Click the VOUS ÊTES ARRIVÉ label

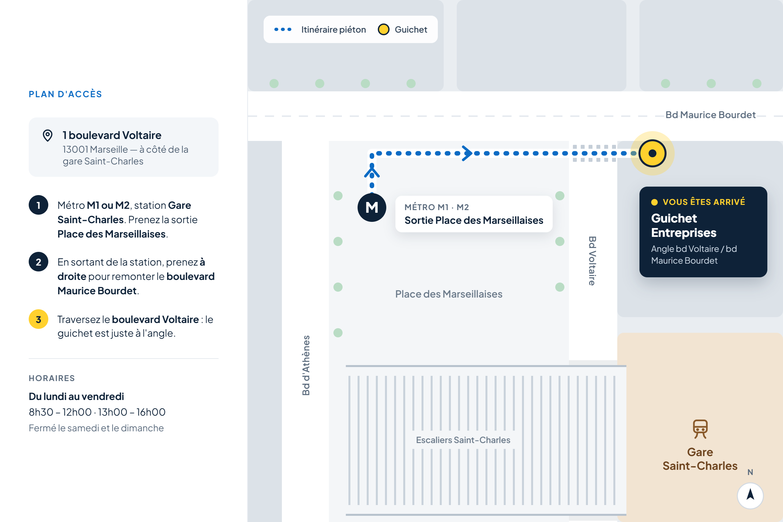coord(704,202)
